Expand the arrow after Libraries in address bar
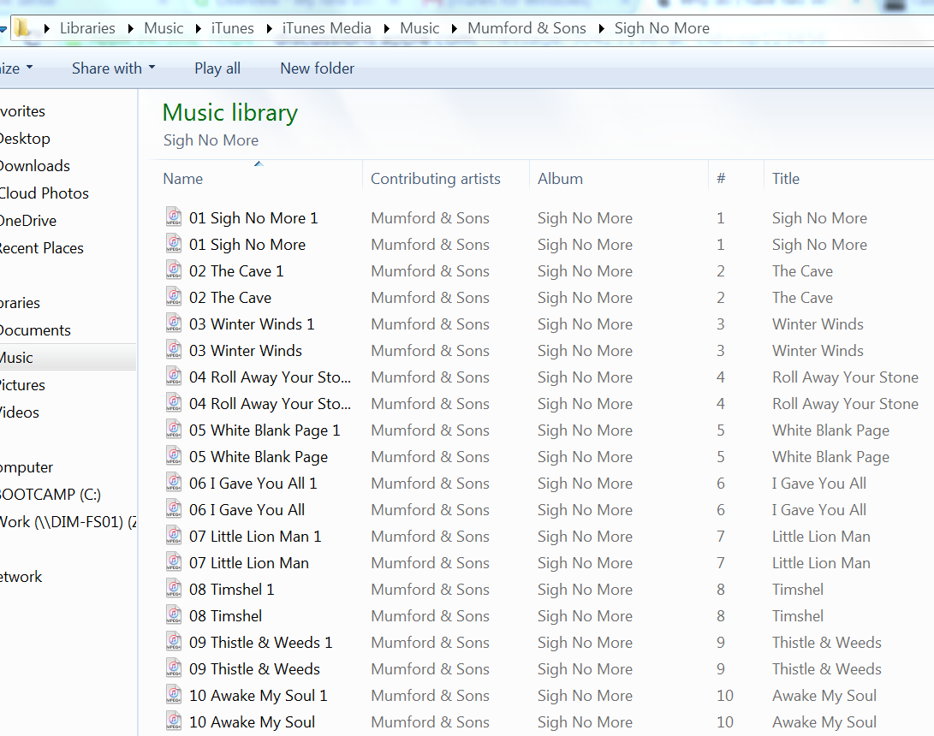The width and height of the screenshot is (934, 736). pyautogui.click(x=130, y=28)
